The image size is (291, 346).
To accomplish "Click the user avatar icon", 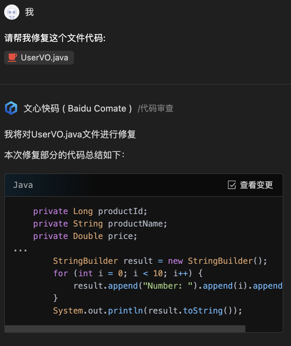I will (12, 12).
